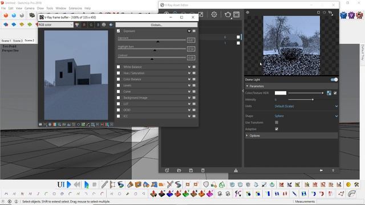Click the orange cube icon in SketchUp toolbar

coord(6,15)
